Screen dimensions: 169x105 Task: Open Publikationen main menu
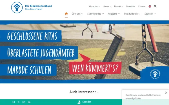point(131,14)
